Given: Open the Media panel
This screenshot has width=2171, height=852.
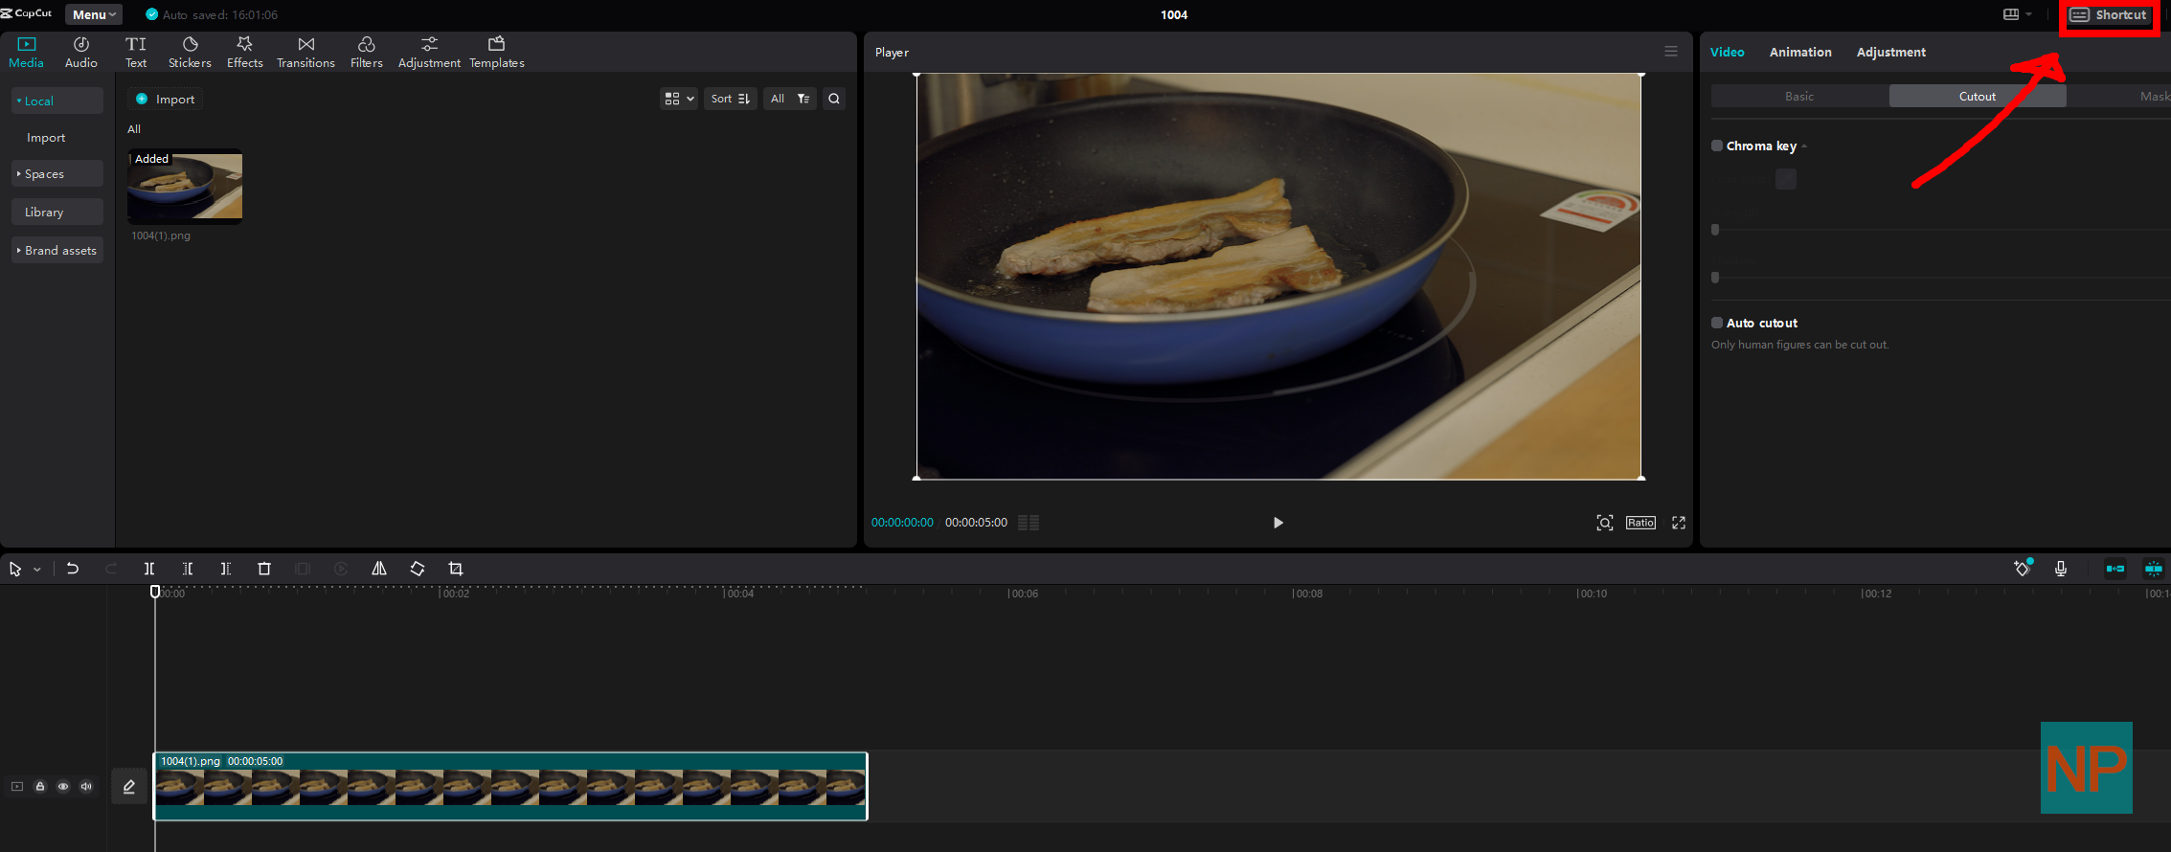Looking at the screenshot, I should [x=26, y=53].
